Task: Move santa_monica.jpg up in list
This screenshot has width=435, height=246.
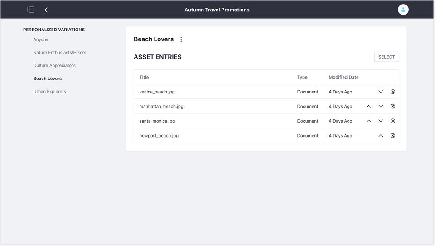Action: (369, 121)
